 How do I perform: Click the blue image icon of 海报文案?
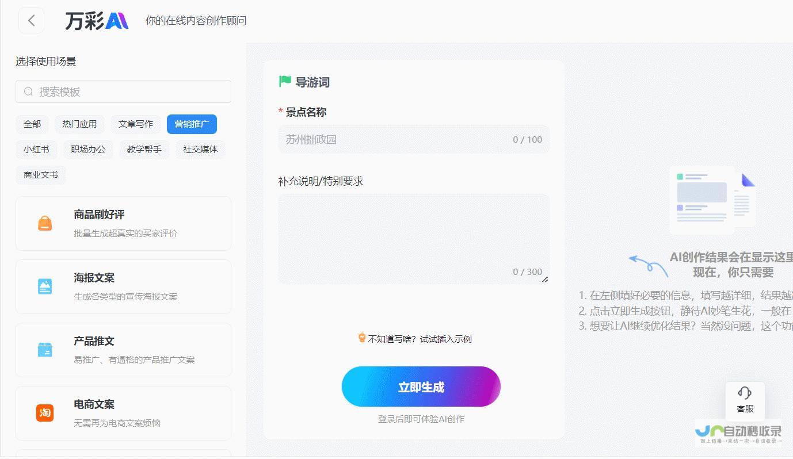tap(45, 286)
